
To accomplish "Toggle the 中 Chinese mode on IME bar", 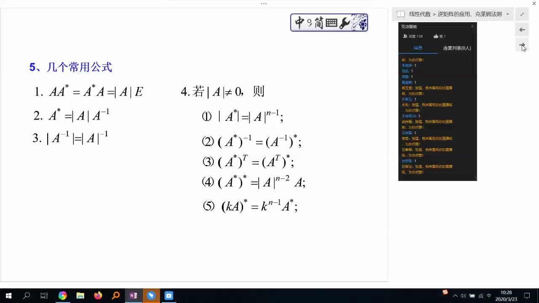I will tap(299, 23).
